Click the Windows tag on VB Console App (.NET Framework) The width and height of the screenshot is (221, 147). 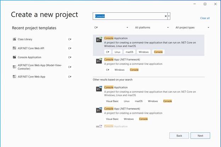coord(129,119)
